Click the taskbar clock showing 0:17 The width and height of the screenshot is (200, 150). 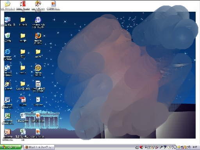195,147
